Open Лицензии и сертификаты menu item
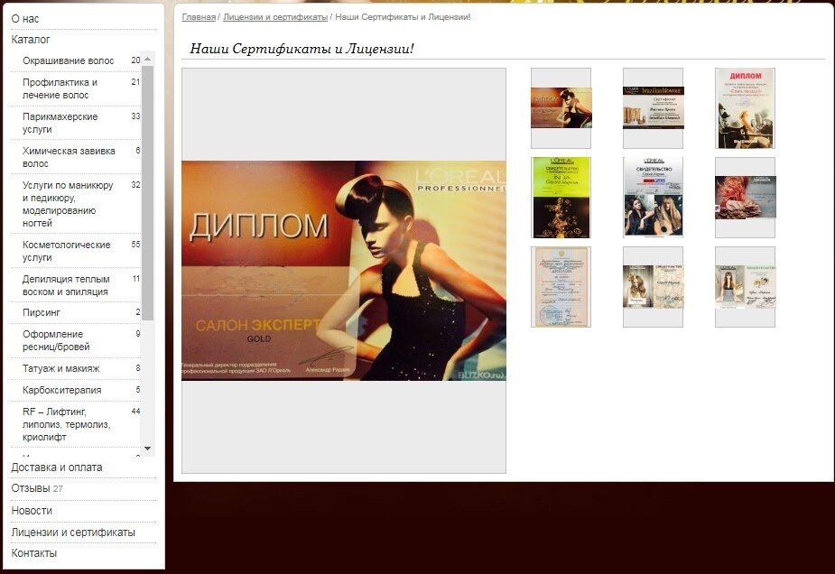The image size is (835, 574). (x=73, y=532)
